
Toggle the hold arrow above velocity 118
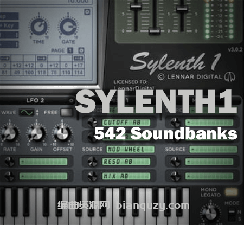(42, 59)
